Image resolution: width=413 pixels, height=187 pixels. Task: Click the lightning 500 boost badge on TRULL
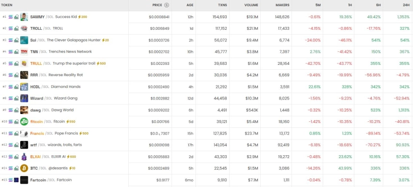[101, 63]
